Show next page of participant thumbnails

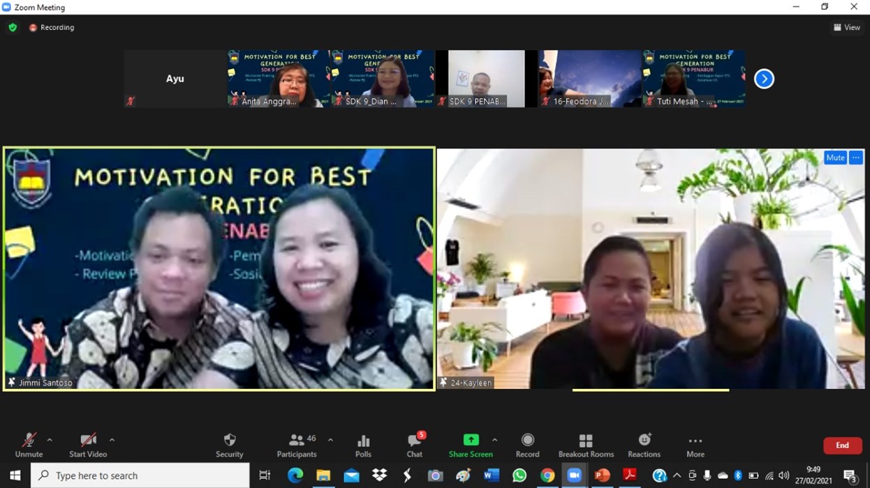[764, 79]
